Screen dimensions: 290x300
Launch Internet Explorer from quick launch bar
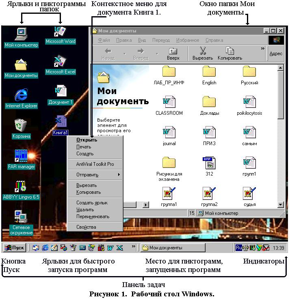point(45,248)
